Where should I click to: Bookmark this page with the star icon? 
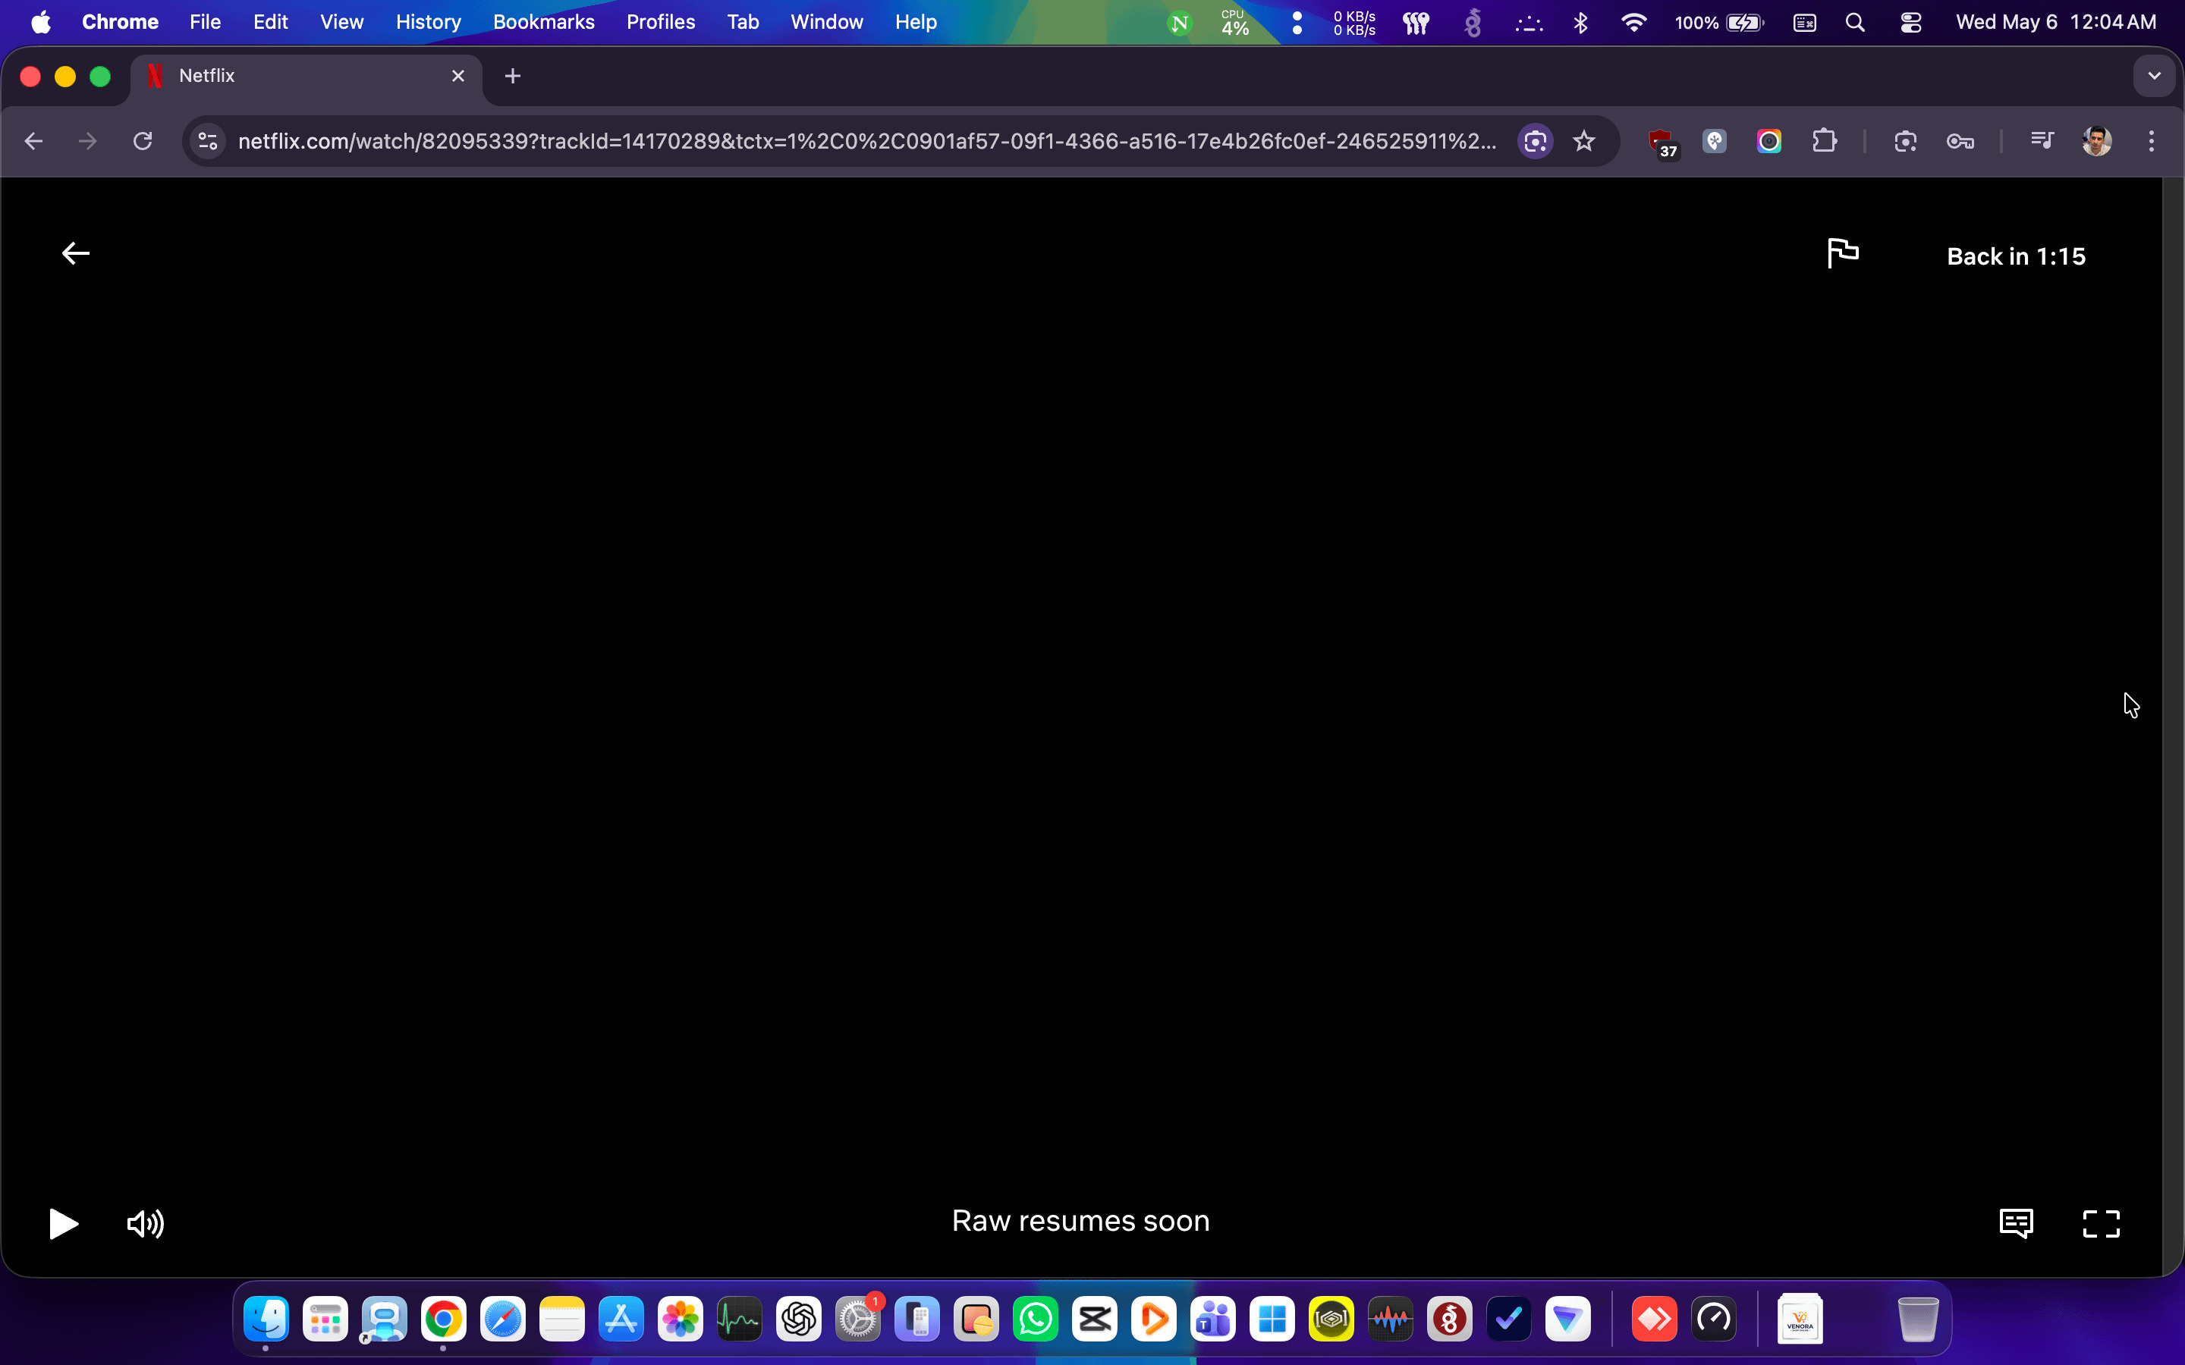click(1583, 141)
